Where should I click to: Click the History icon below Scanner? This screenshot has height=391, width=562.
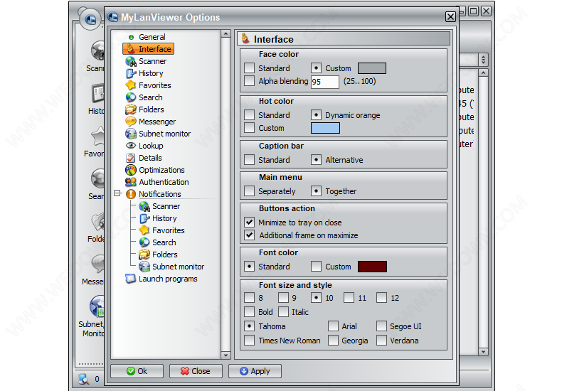tap(131, 74)
